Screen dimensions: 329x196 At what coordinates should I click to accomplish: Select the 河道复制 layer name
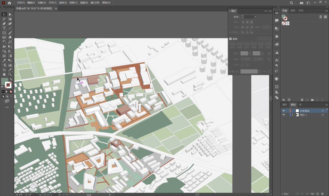click(304, 111)
